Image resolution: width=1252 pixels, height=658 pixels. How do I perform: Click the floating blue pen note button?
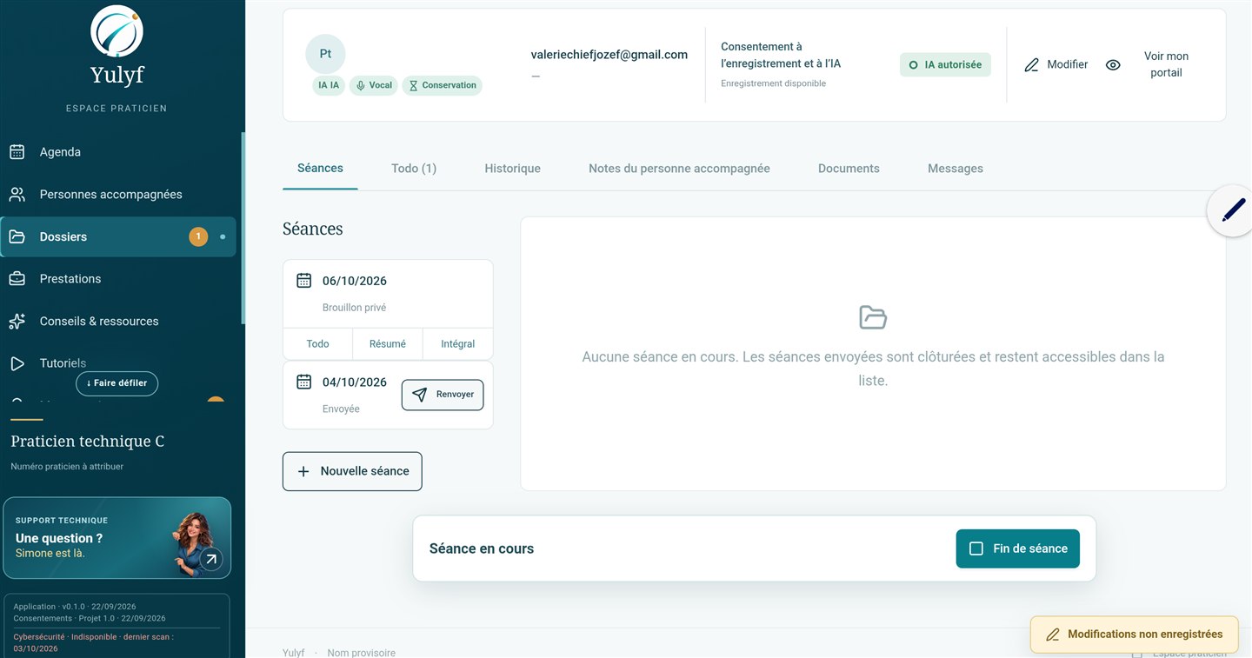click(x=1232, y=210)
